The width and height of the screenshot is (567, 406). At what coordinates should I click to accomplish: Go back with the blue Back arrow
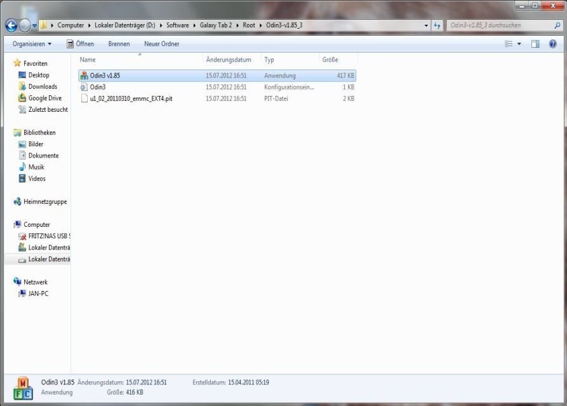pyautogui.click(x=11, y=25)
